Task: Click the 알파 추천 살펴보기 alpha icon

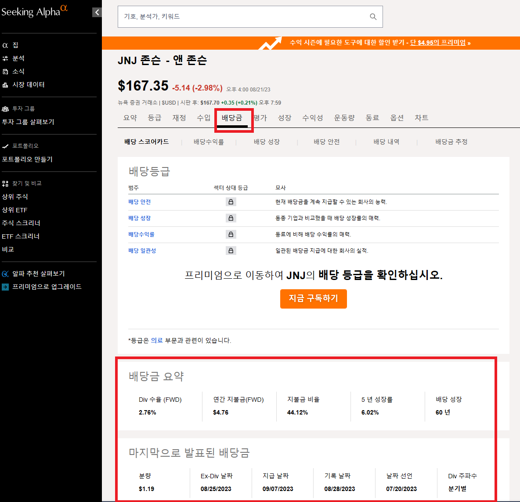Action: tap(5, 273)
